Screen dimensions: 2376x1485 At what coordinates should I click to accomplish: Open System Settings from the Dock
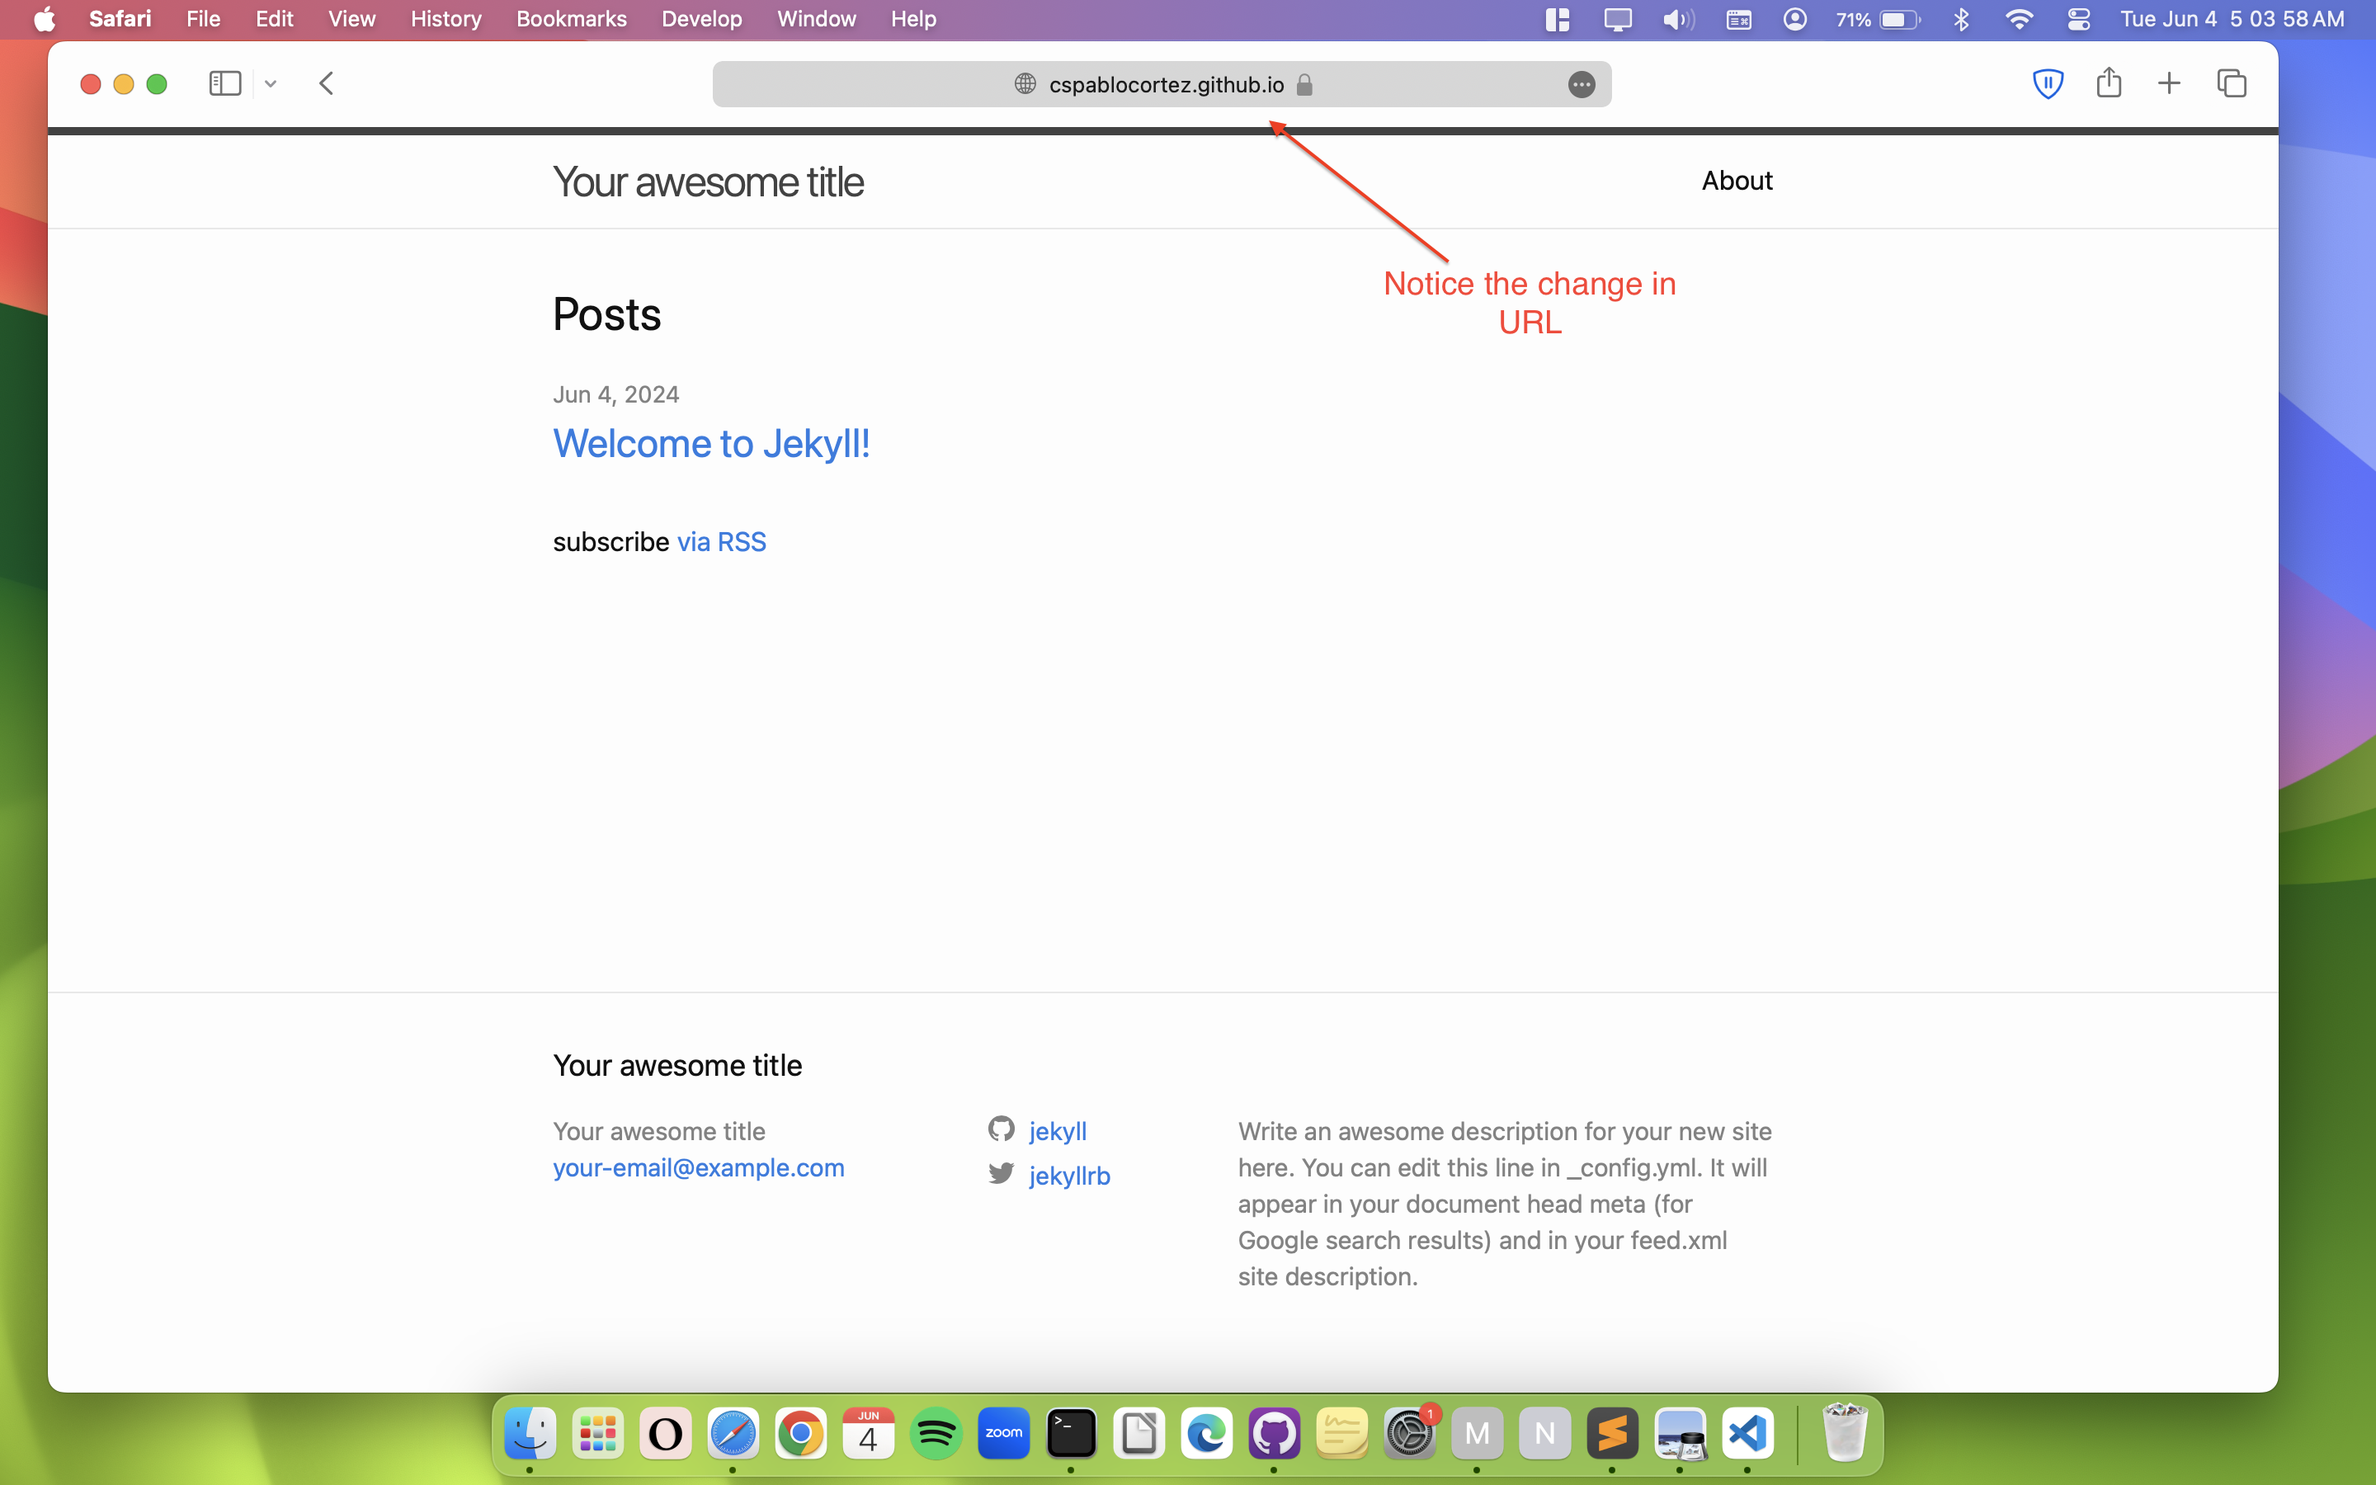[1410, 1433]
